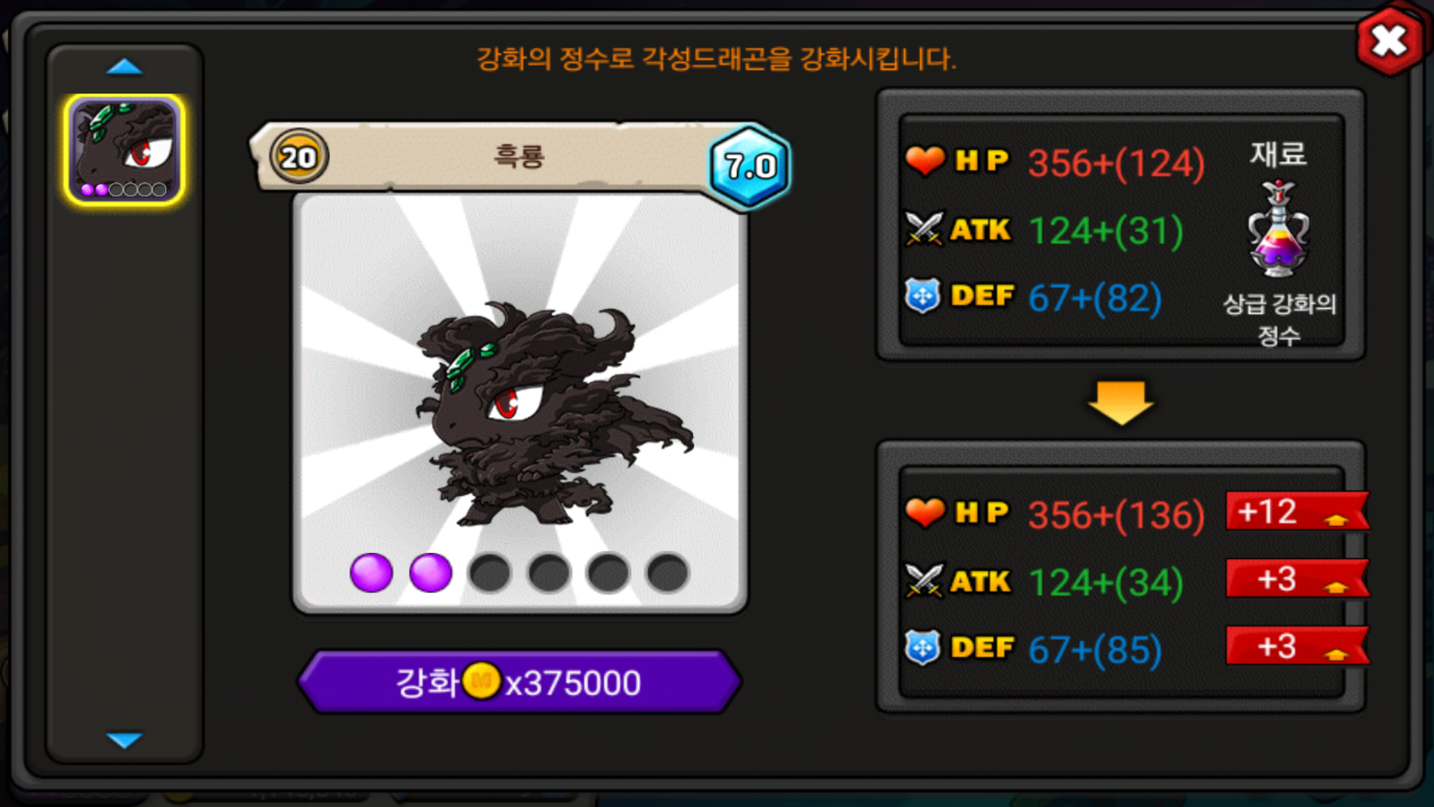Close the dragon enhancement dialog

coord(1389,40)
